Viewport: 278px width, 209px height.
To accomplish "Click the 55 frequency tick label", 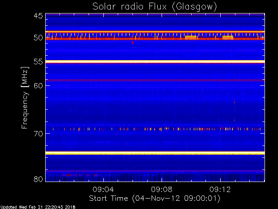I will (38, 62).
